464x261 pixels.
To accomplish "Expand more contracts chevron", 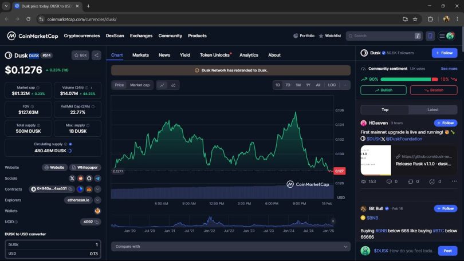I will (x=97, y=189).
